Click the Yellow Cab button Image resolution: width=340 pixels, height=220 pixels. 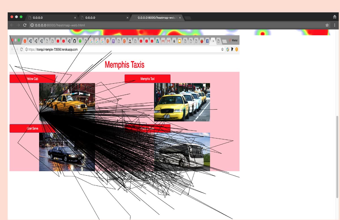pos(33,79)
